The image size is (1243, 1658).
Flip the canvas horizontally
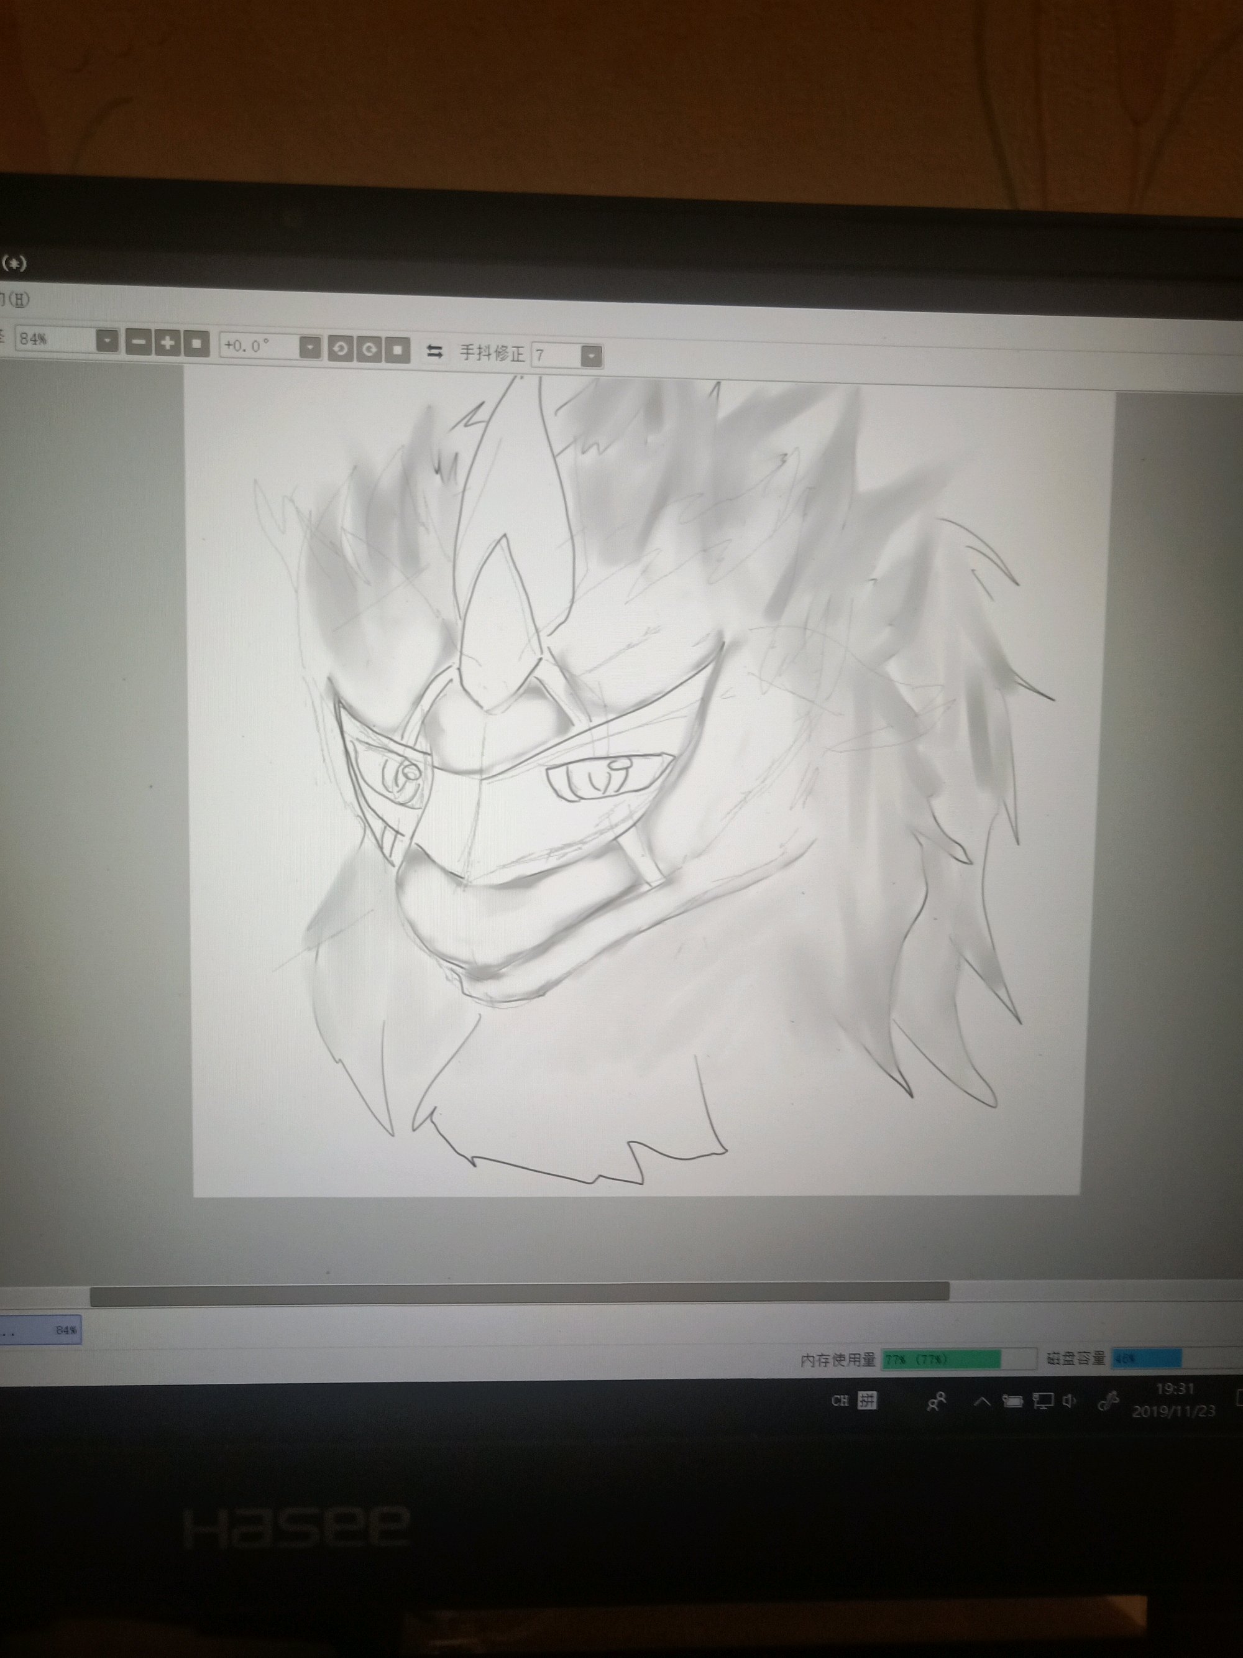click(x=434, y=351)
